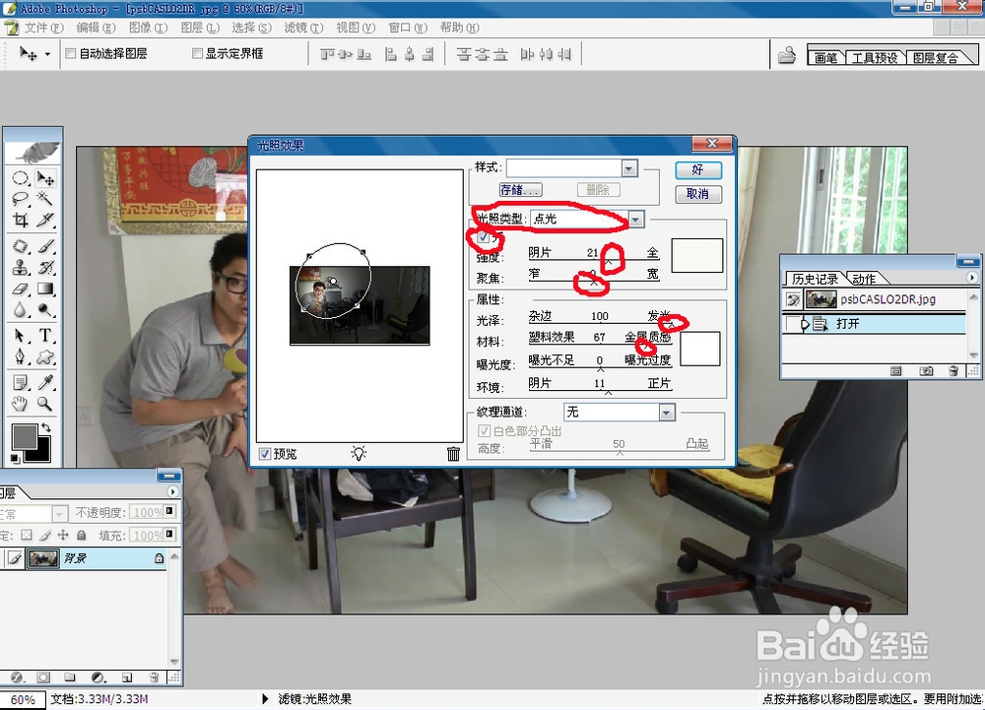985x710 pixels.
Task: Open the file browser icon in options bar
Action: pyautogui.click(x=787, y=55)
